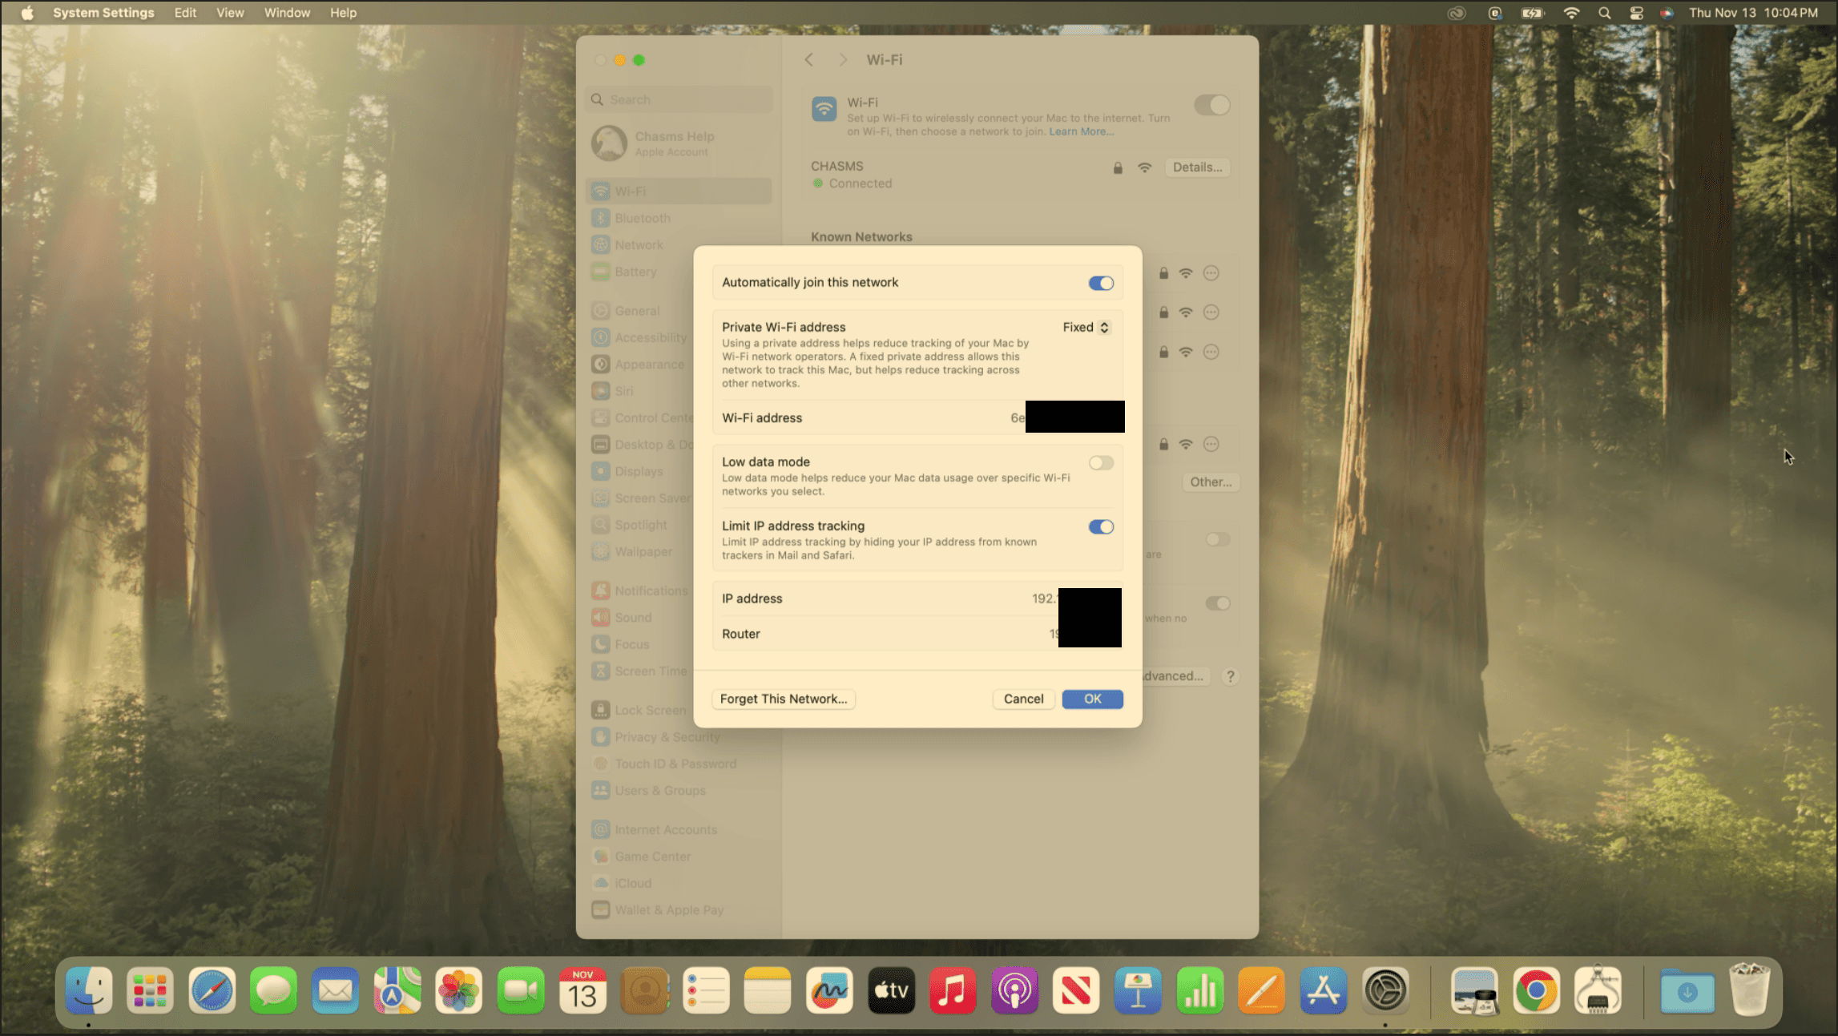Open Control Center from menu bar
This screenshot has width=1838, height=1036.
1636,13
